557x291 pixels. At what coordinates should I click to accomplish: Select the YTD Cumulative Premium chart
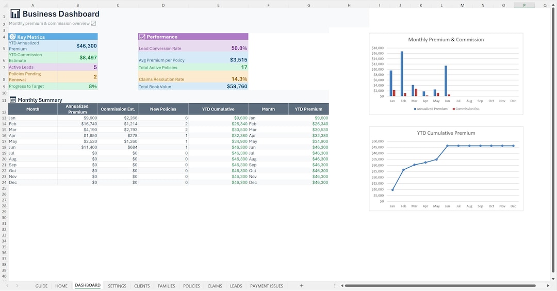(x=446, y=168)
